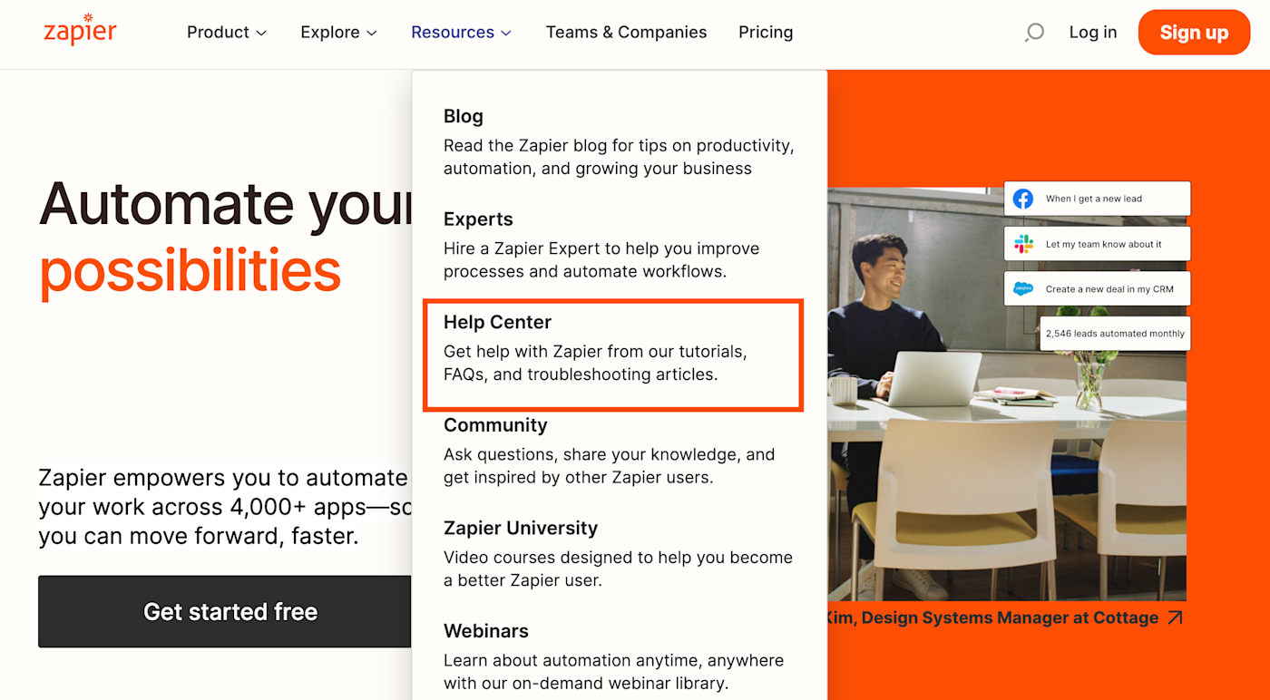Click 'Video courses designed to help' description

tap(618, 569)
